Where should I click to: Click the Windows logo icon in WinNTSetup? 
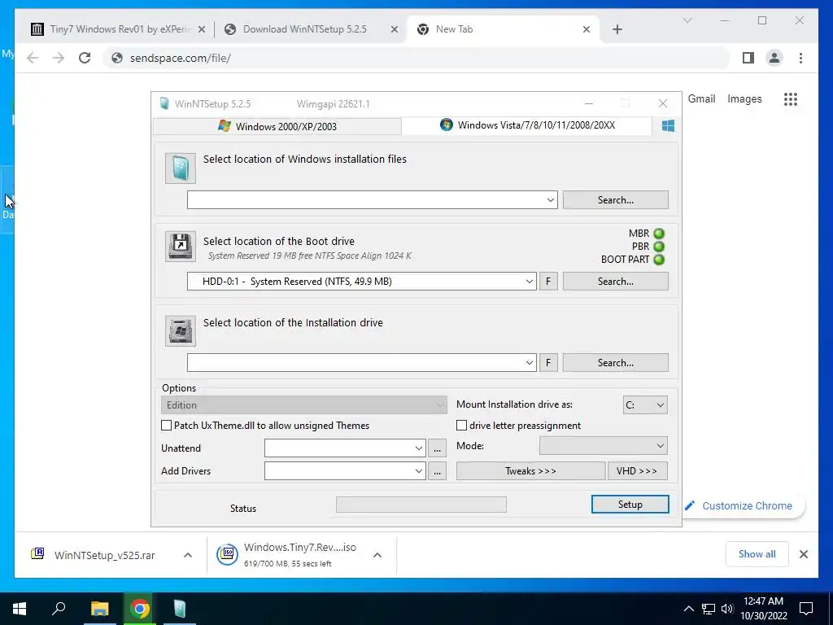click(668, 126)
